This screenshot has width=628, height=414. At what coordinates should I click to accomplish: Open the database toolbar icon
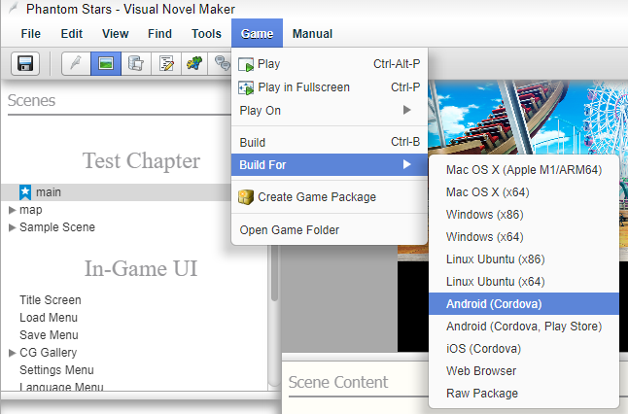point(136,63)
